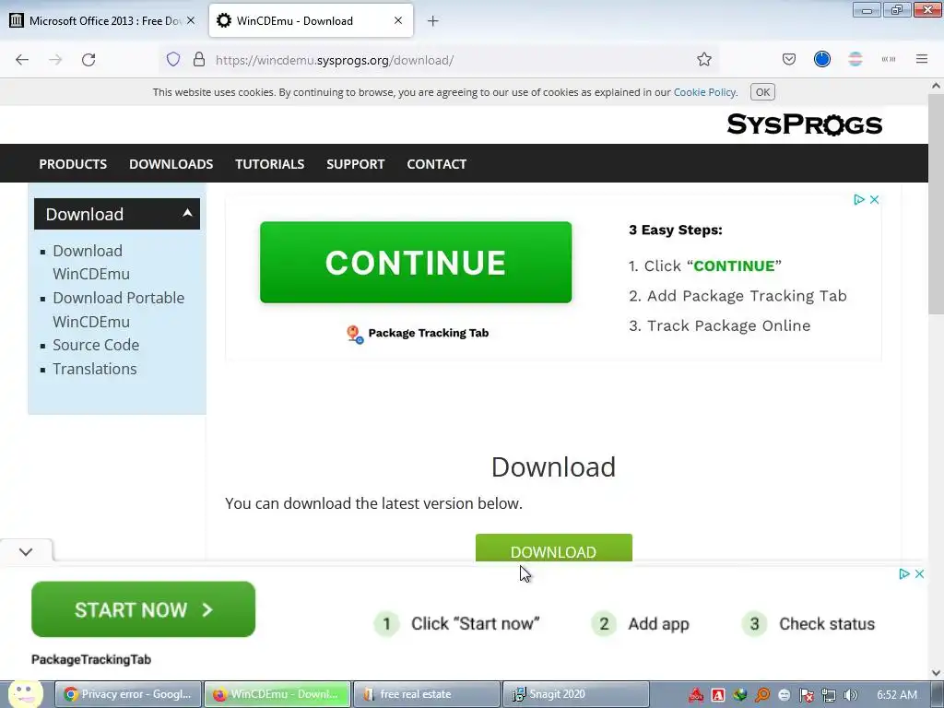Viewport: 944px width, 708px height.
Task: Open the DOWNLOADS menu
Action: (171, 164)
